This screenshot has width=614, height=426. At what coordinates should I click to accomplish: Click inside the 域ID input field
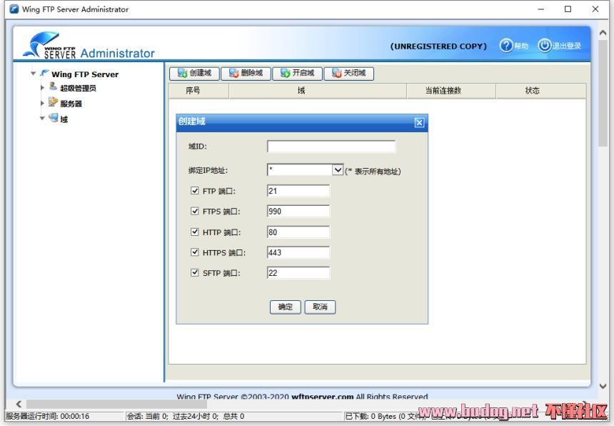point(330,146)
